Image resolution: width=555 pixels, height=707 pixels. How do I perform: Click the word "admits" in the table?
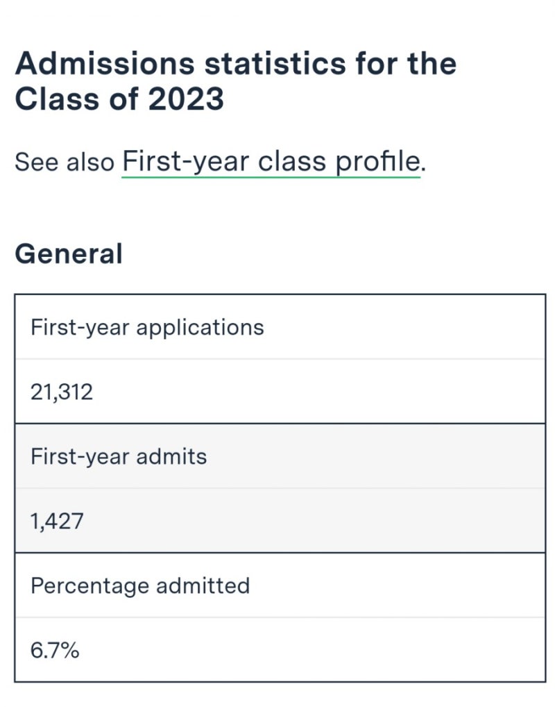point(171,456)
